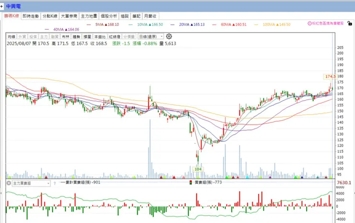This screenshot has width=355, height=223.
Task: Toggle the 融資 indicator button
Action: (x=55, y=36)
